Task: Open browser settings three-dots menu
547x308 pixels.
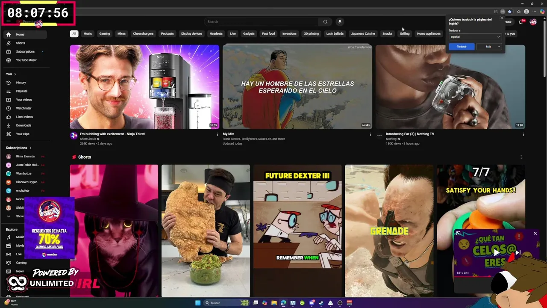Action: click(534, 12)
